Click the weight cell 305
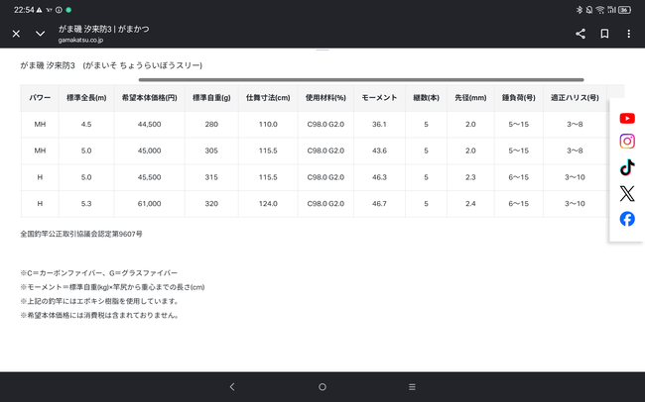 211,151
